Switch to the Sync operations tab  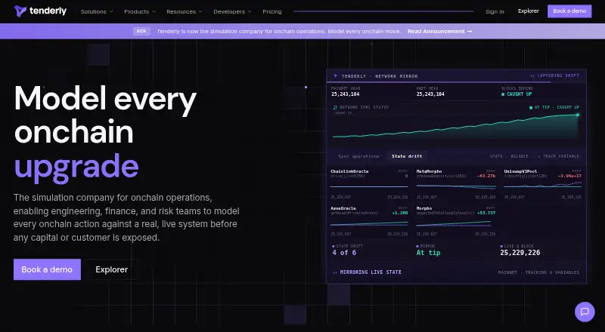coord(358,156)
